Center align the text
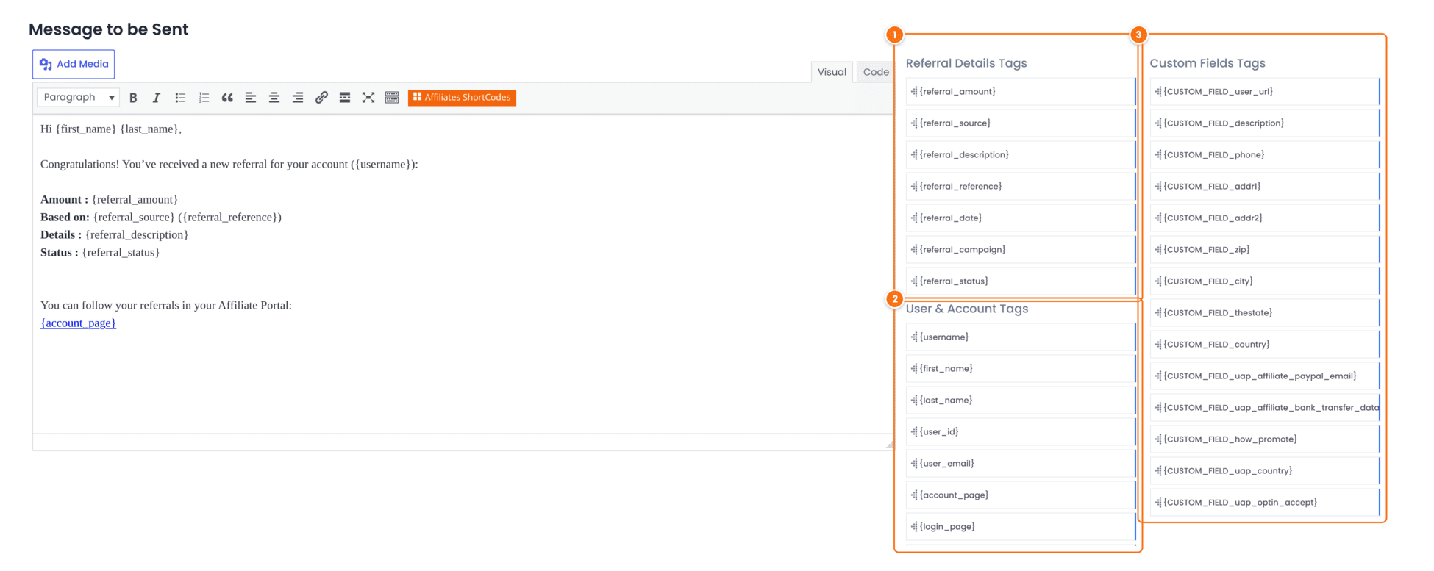The image size is (1434, 571). [274, 98]
